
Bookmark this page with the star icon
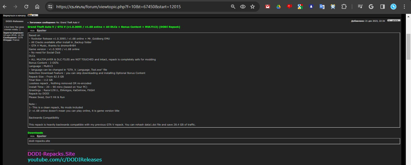point(253,7)
